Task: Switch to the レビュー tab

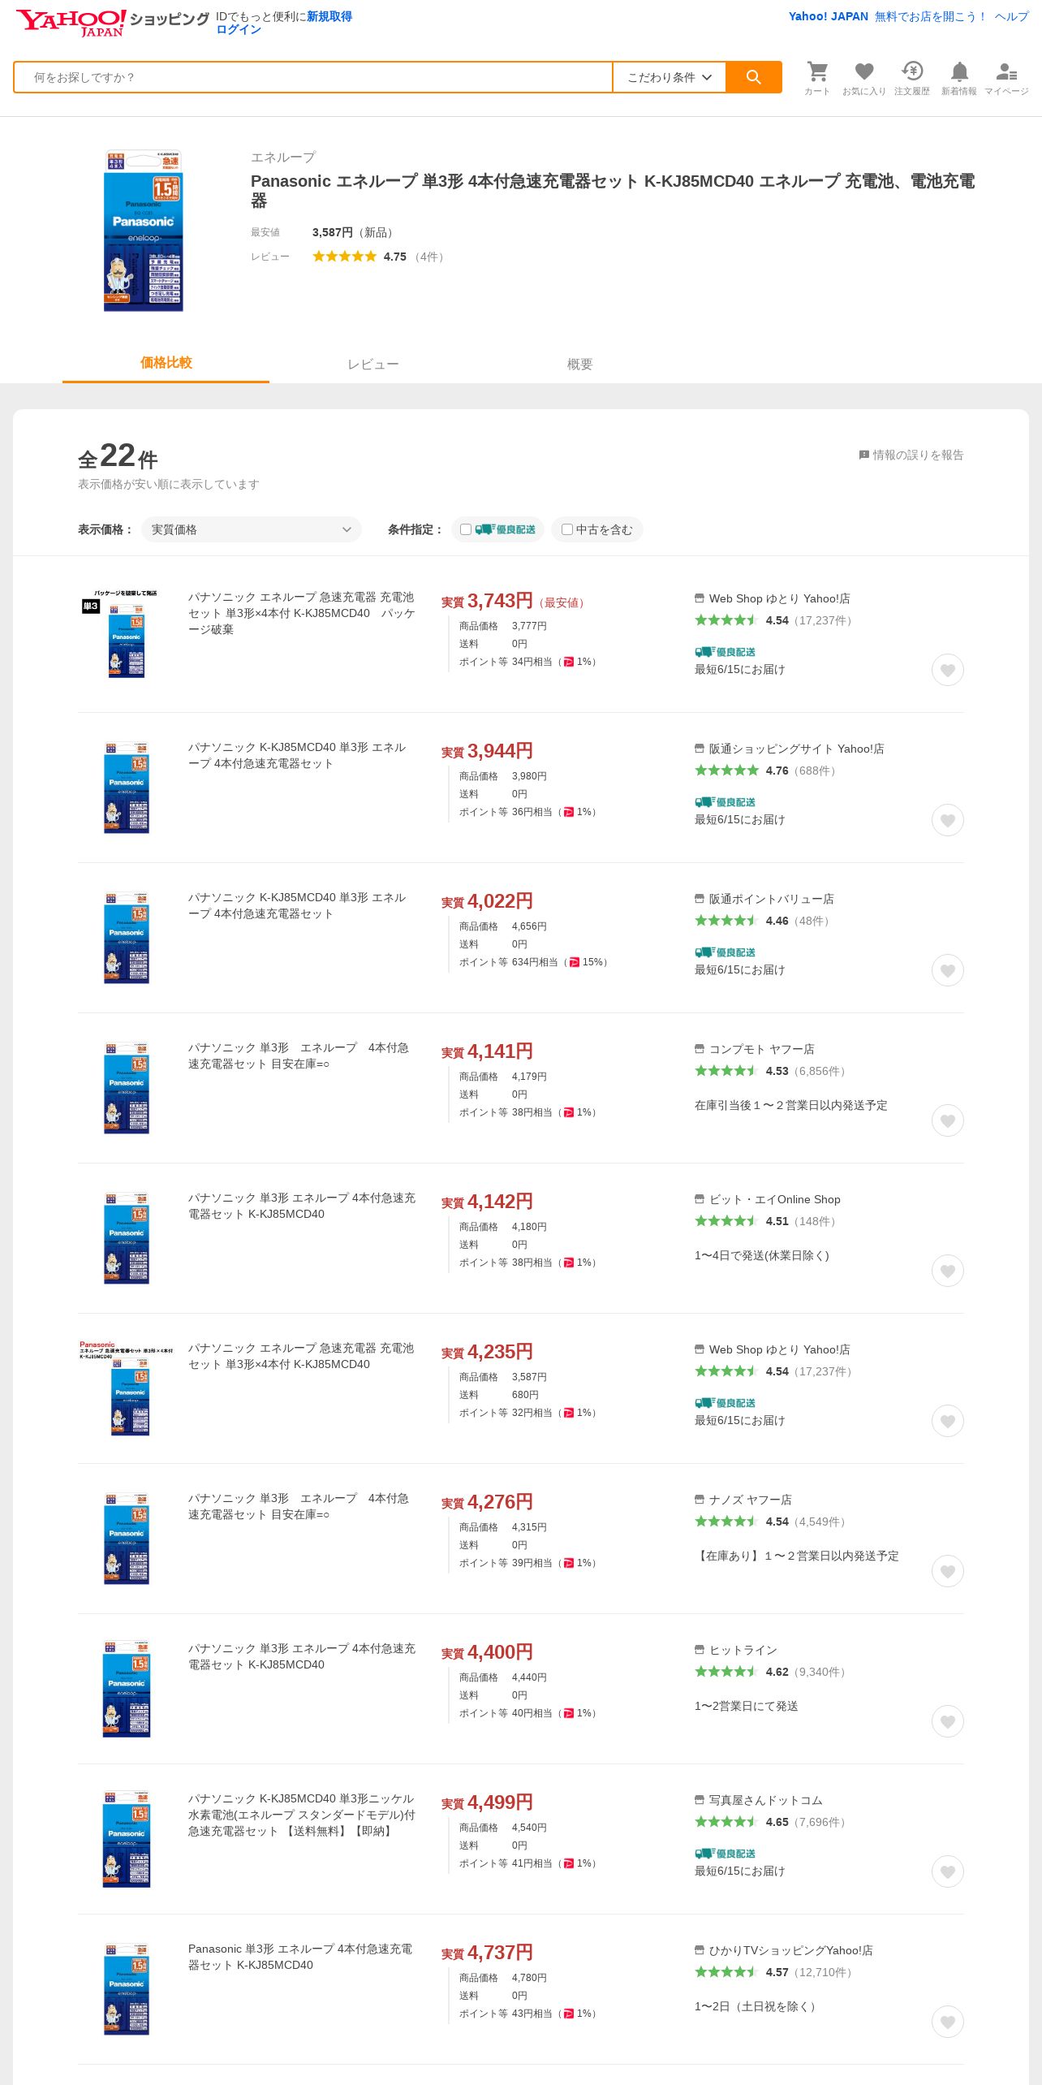Action: pos(372,365)
